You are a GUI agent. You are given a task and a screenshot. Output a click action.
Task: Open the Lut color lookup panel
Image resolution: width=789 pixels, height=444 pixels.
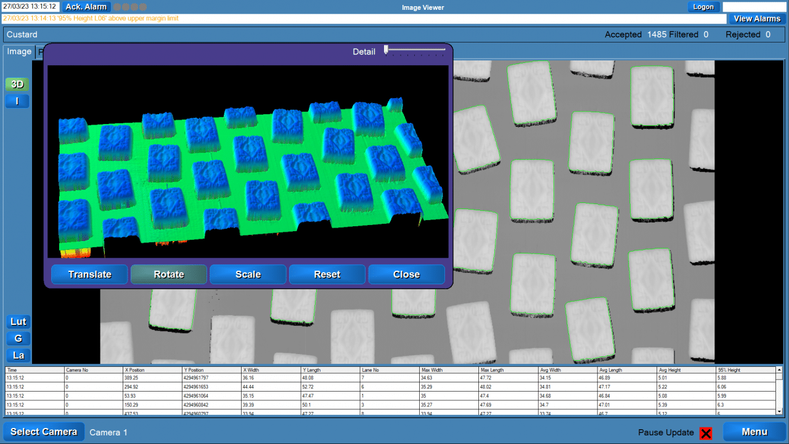pos(18,321)
